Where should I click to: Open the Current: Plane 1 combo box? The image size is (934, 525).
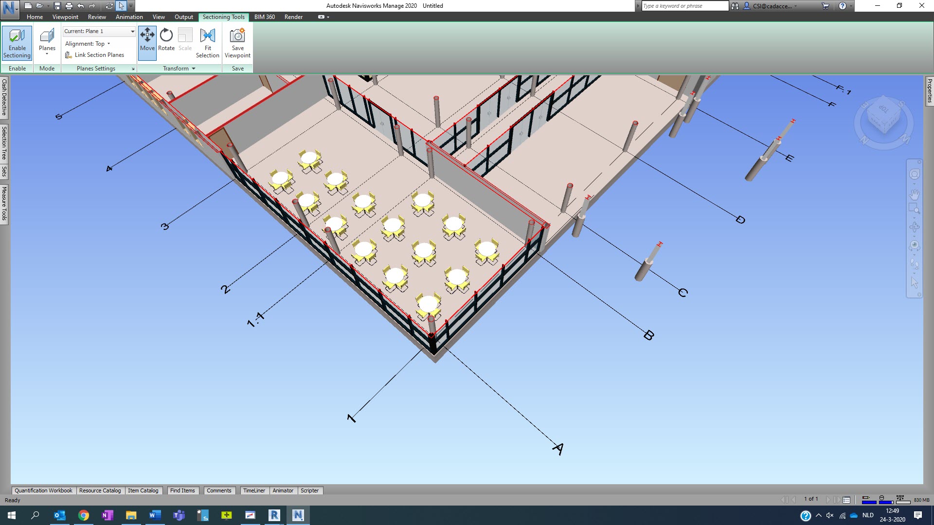(x=99, y=31)
